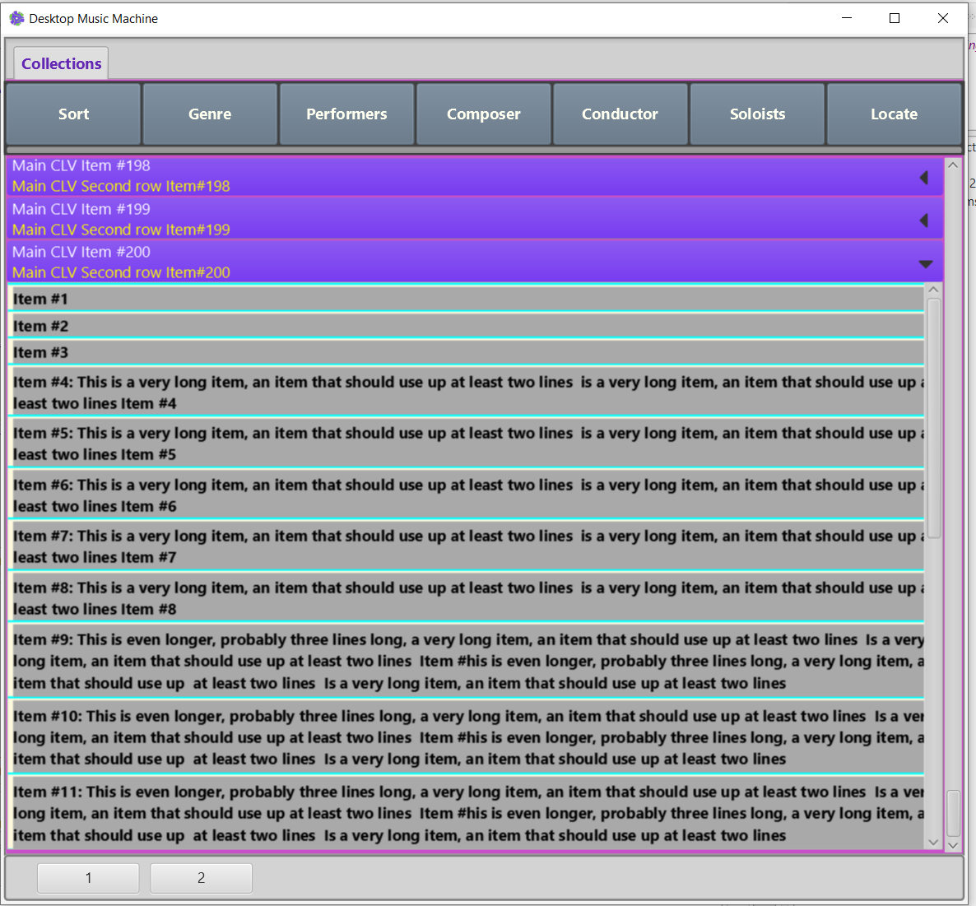Choose the Composer button

tap(484, 114)
